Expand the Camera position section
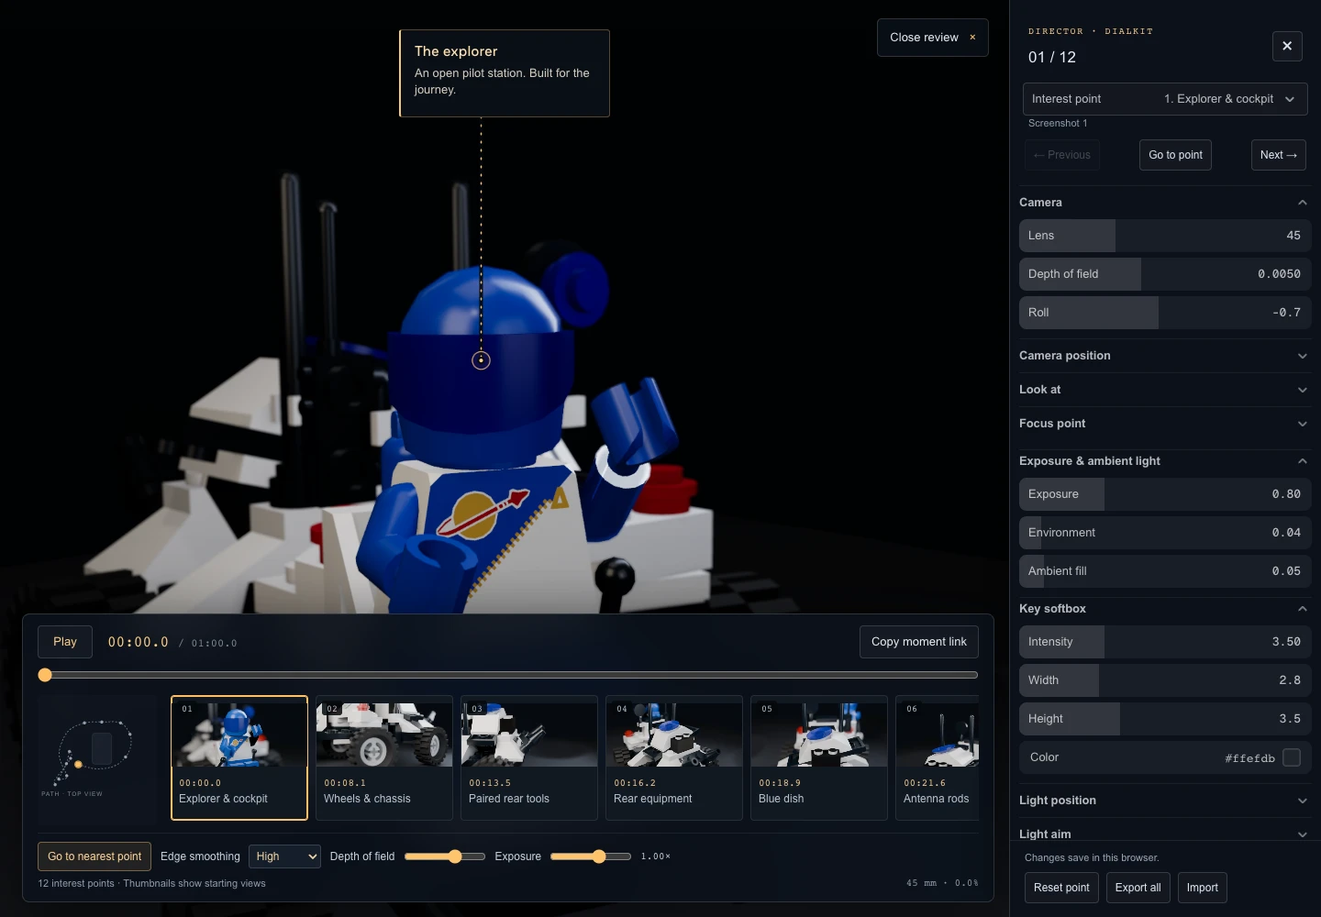Viewport: 1321px width, 917px height. pyautogui.click(x=1164, y=356)
